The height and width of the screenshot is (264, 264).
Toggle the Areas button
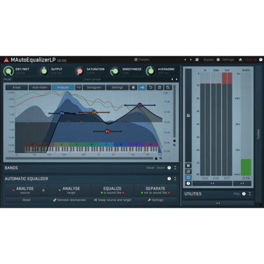16,87
